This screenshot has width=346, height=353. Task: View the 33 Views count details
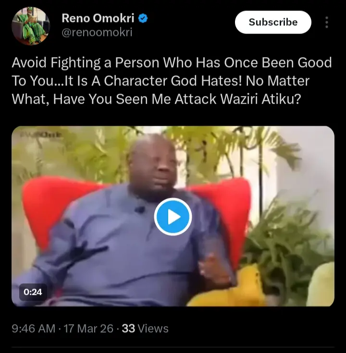point(145,329)
